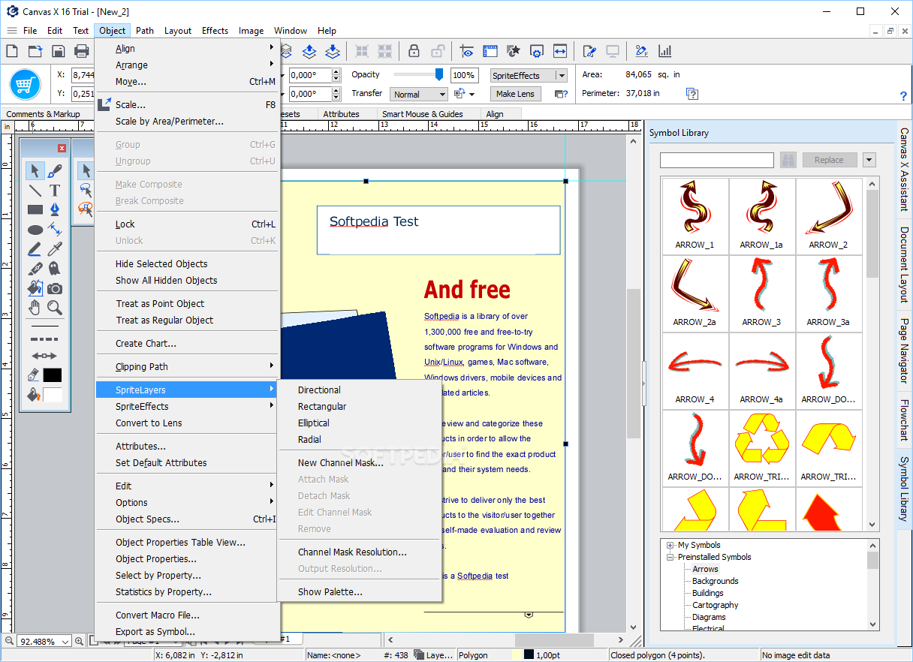The width and height of the screenshot is (913, 662).
Task: Click the Softpedia link in text
Action: [441, 316]
